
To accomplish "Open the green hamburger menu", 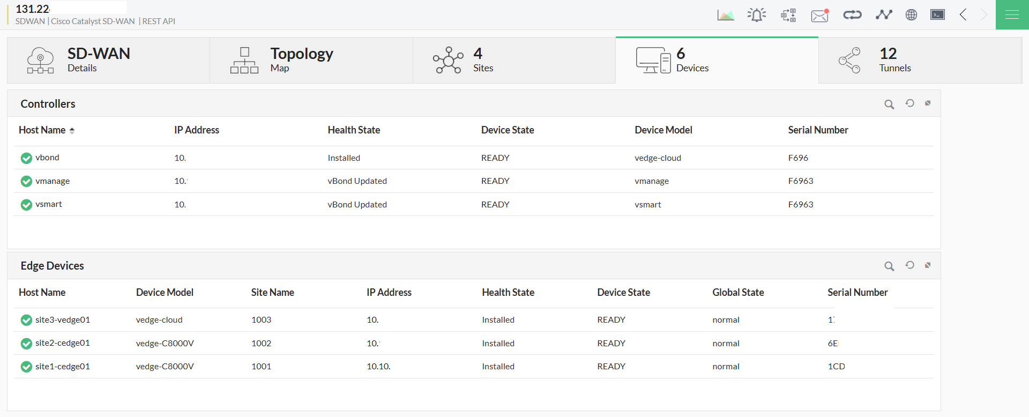I will click(x=1012, y=15).
